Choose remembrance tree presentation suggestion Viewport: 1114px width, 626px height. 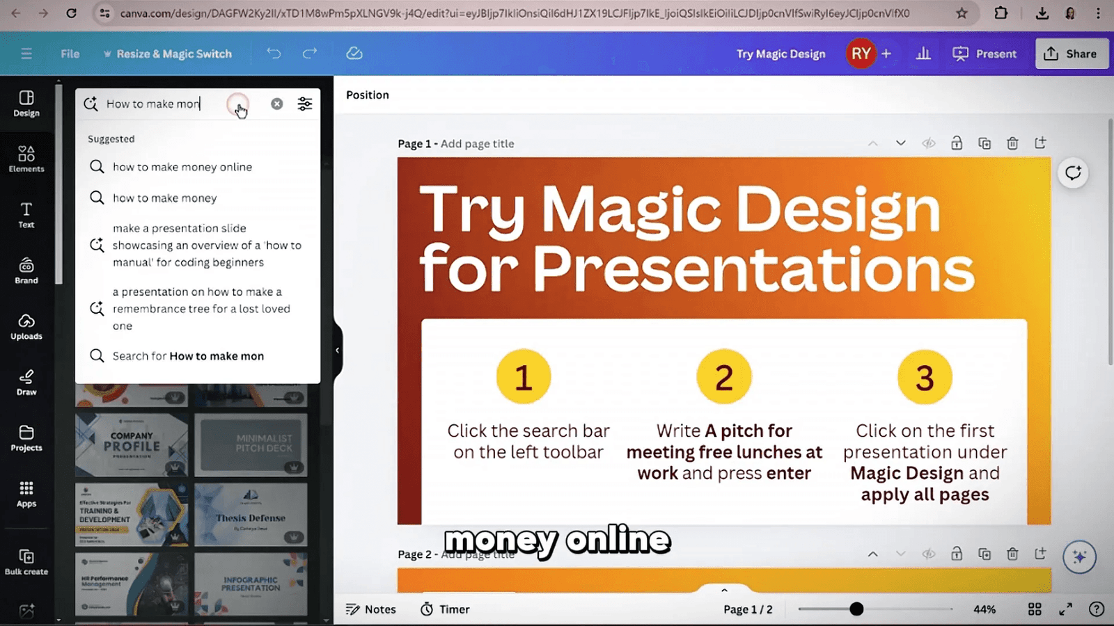click(198, 309)
